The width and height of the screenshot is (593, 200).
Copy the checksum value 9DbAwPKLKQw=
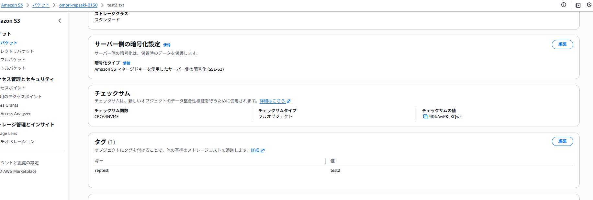click(426, 117)
